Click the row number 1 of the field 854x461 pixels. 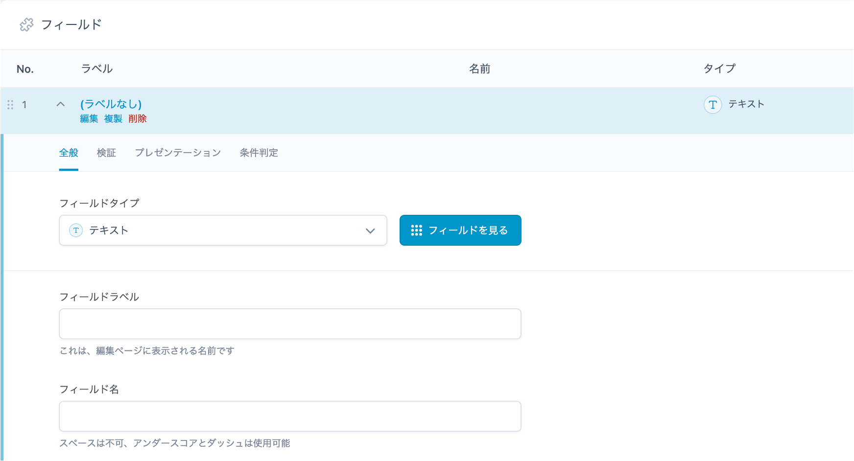[24, 105]
